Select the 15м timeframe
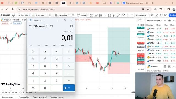This screenshot has width=176, height=99. pyautogui.click(x=26, y=15)
